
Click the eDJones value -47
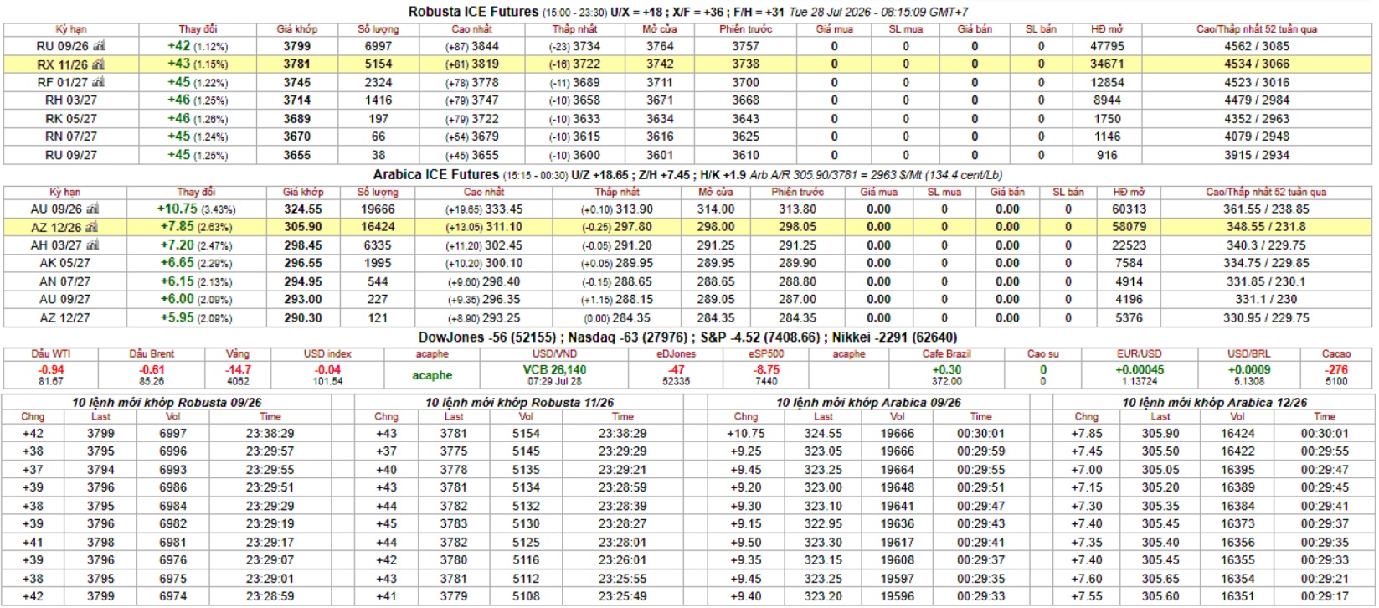pos(676,369)
